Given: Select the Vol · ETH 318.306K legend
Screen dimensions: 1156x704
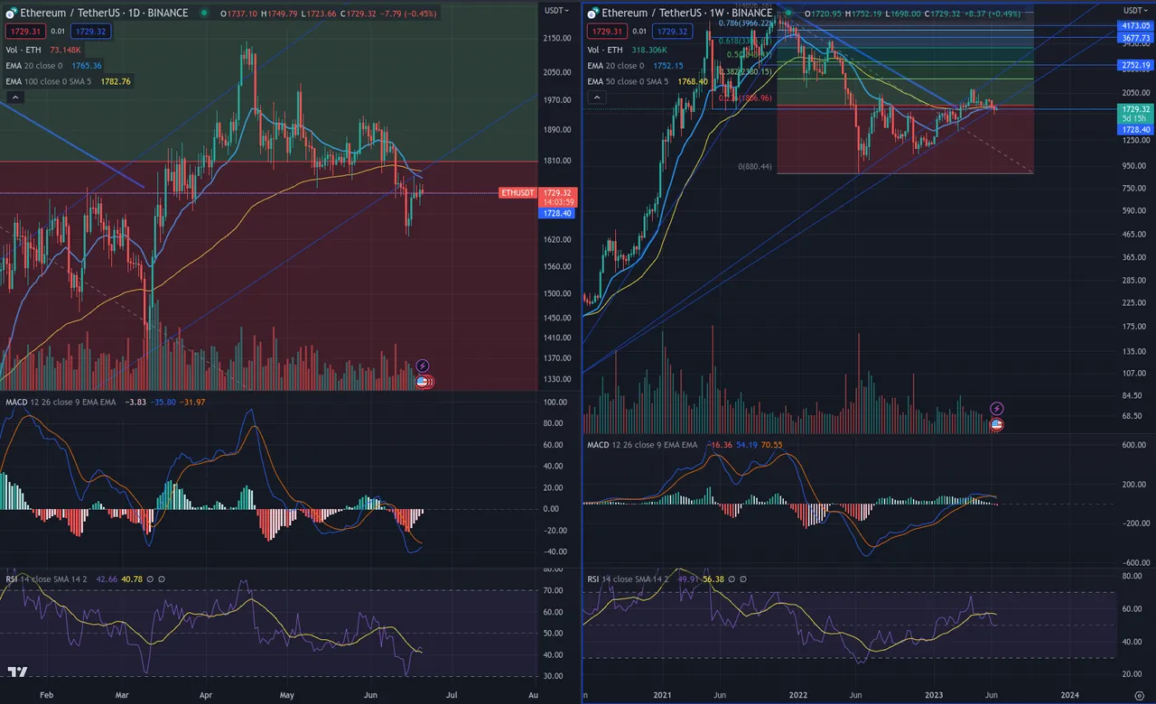Looking at the screenshot, I should click(628, 51).
